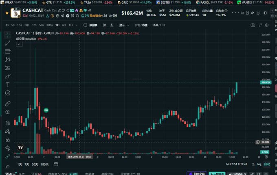
Task: Toggle log scale mode
Action: tap(259, 164)
